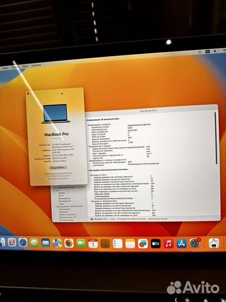226x302 pixels.
Task: Click the MacBook Pro window title
Action: [x=148, y=111]
